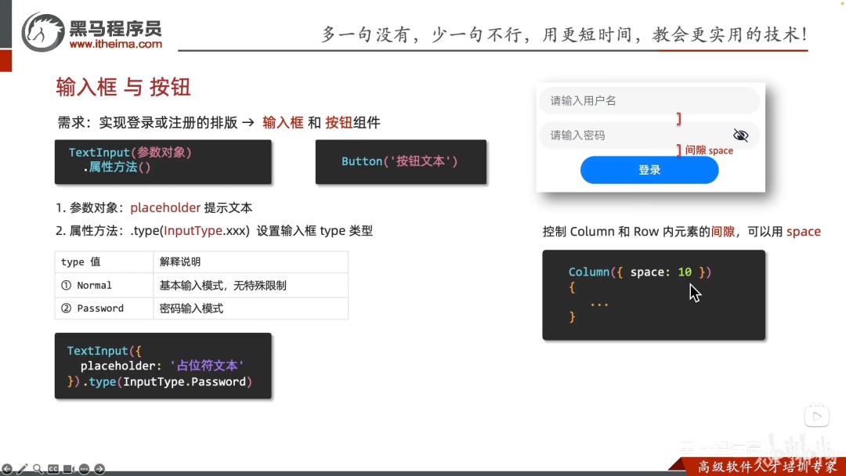Toggle CC subtitles in slideshow

tap(53, 469)
